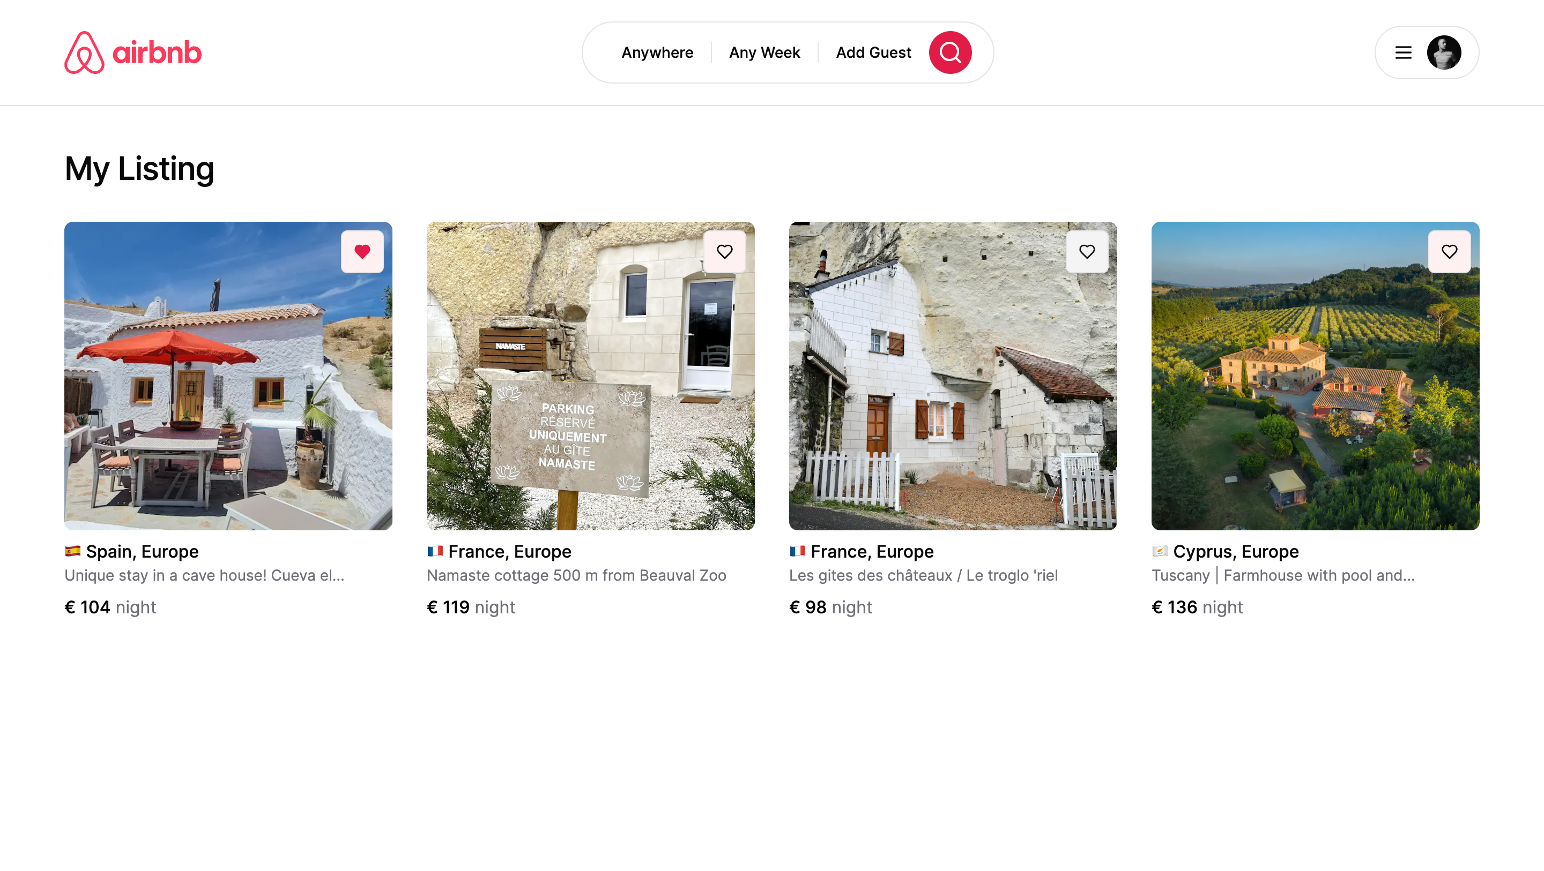Click the Airbnb logo
1544x871 pixels.
(x=132, y=52)
